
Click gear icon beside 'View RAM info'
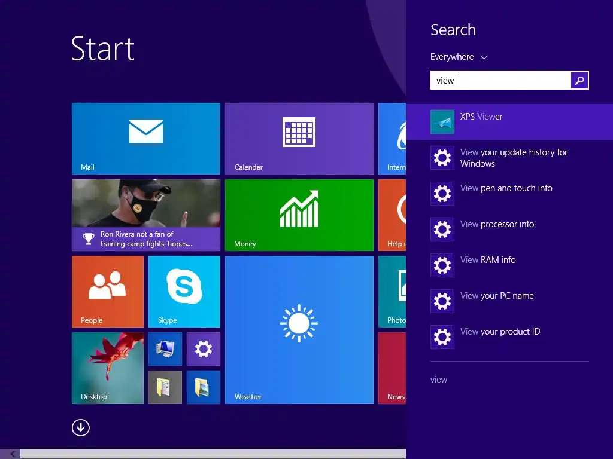coord(442,265)
